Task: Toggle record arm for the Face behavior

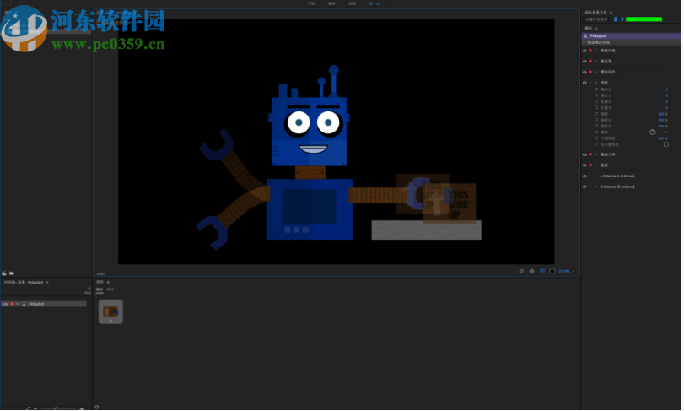Action: click(x=590, y=51)
